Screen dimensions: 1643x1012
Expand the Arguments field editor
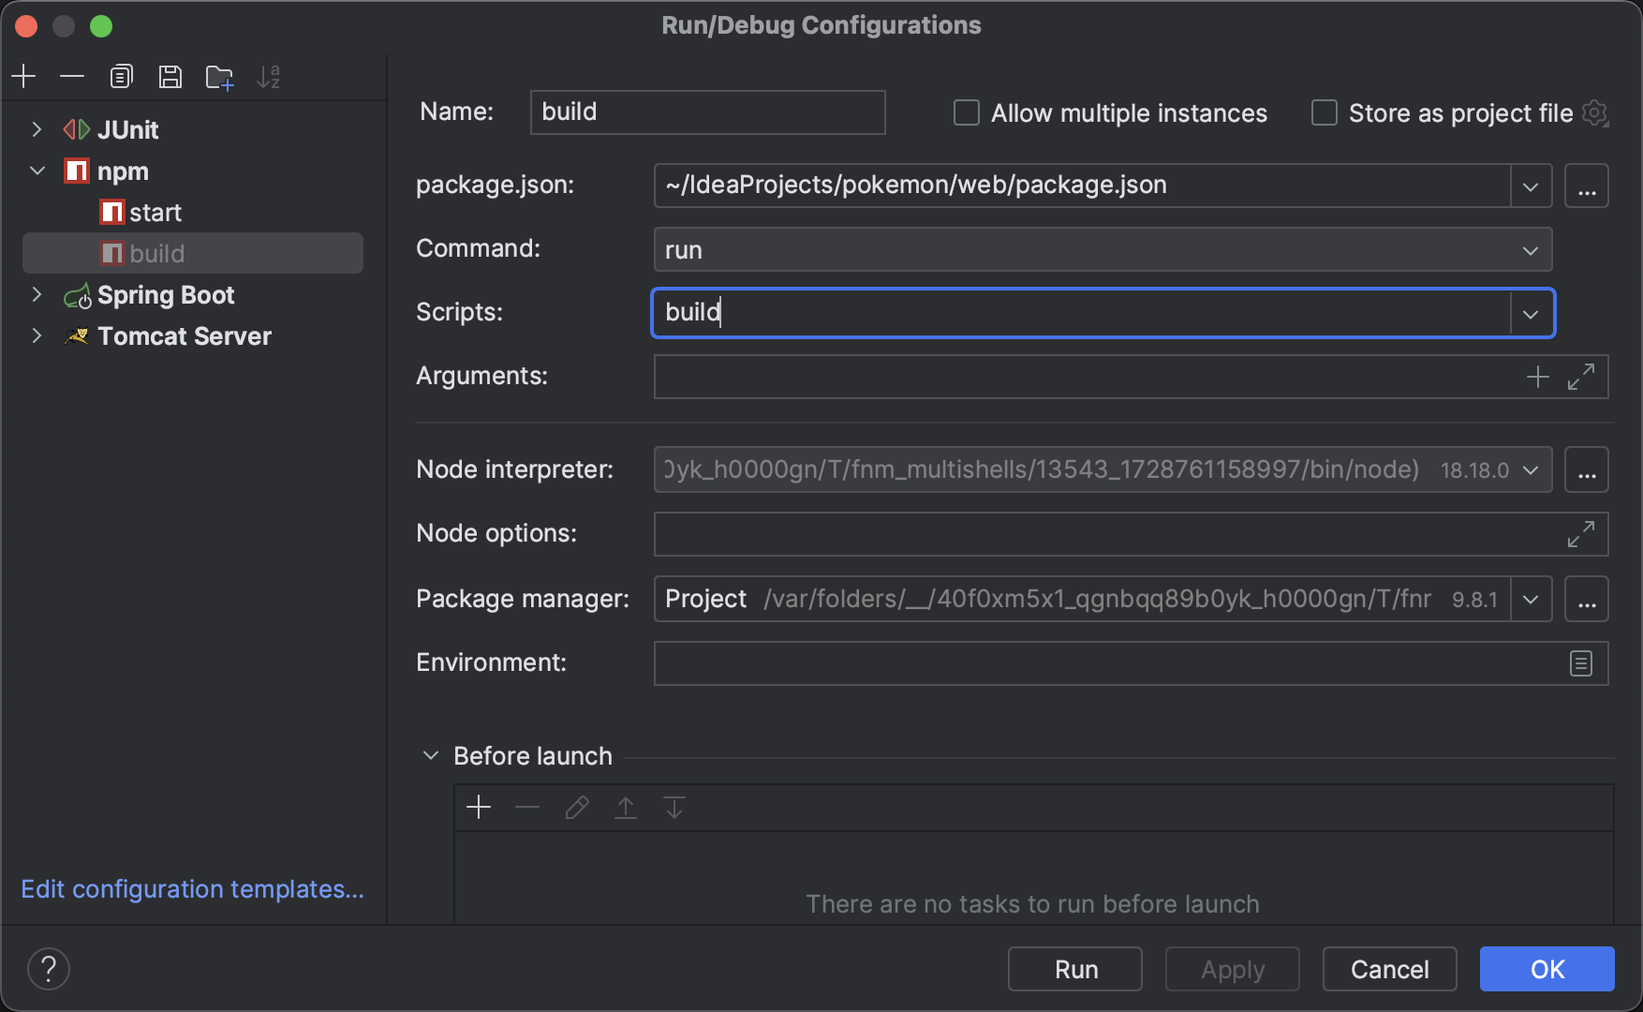pyautogui.click(x=1581, y=377)
